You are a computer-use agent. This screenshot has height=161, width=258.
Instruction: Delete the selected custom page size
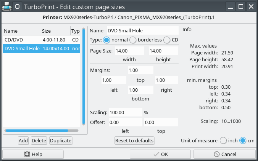pos(39,140)
